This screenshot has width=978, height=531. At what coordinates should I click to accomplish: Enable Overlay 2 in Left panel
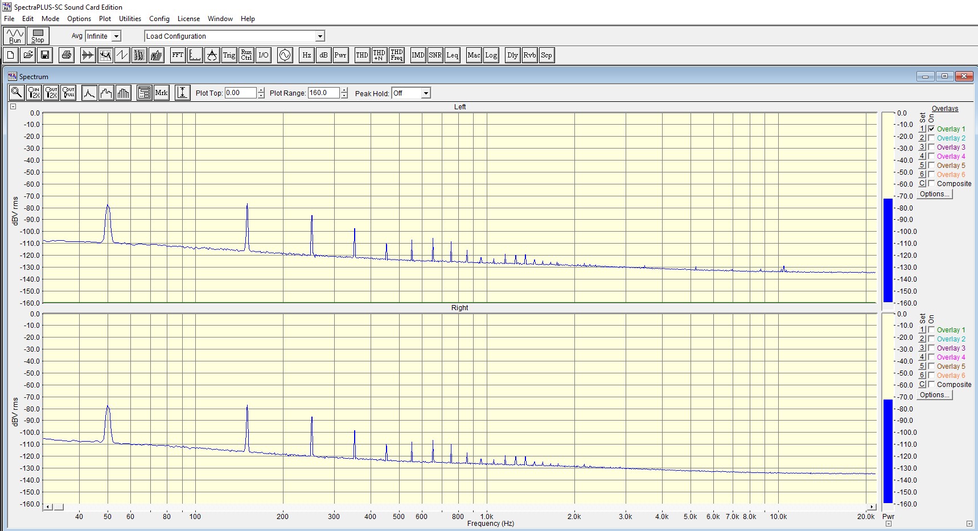point(931,138)
